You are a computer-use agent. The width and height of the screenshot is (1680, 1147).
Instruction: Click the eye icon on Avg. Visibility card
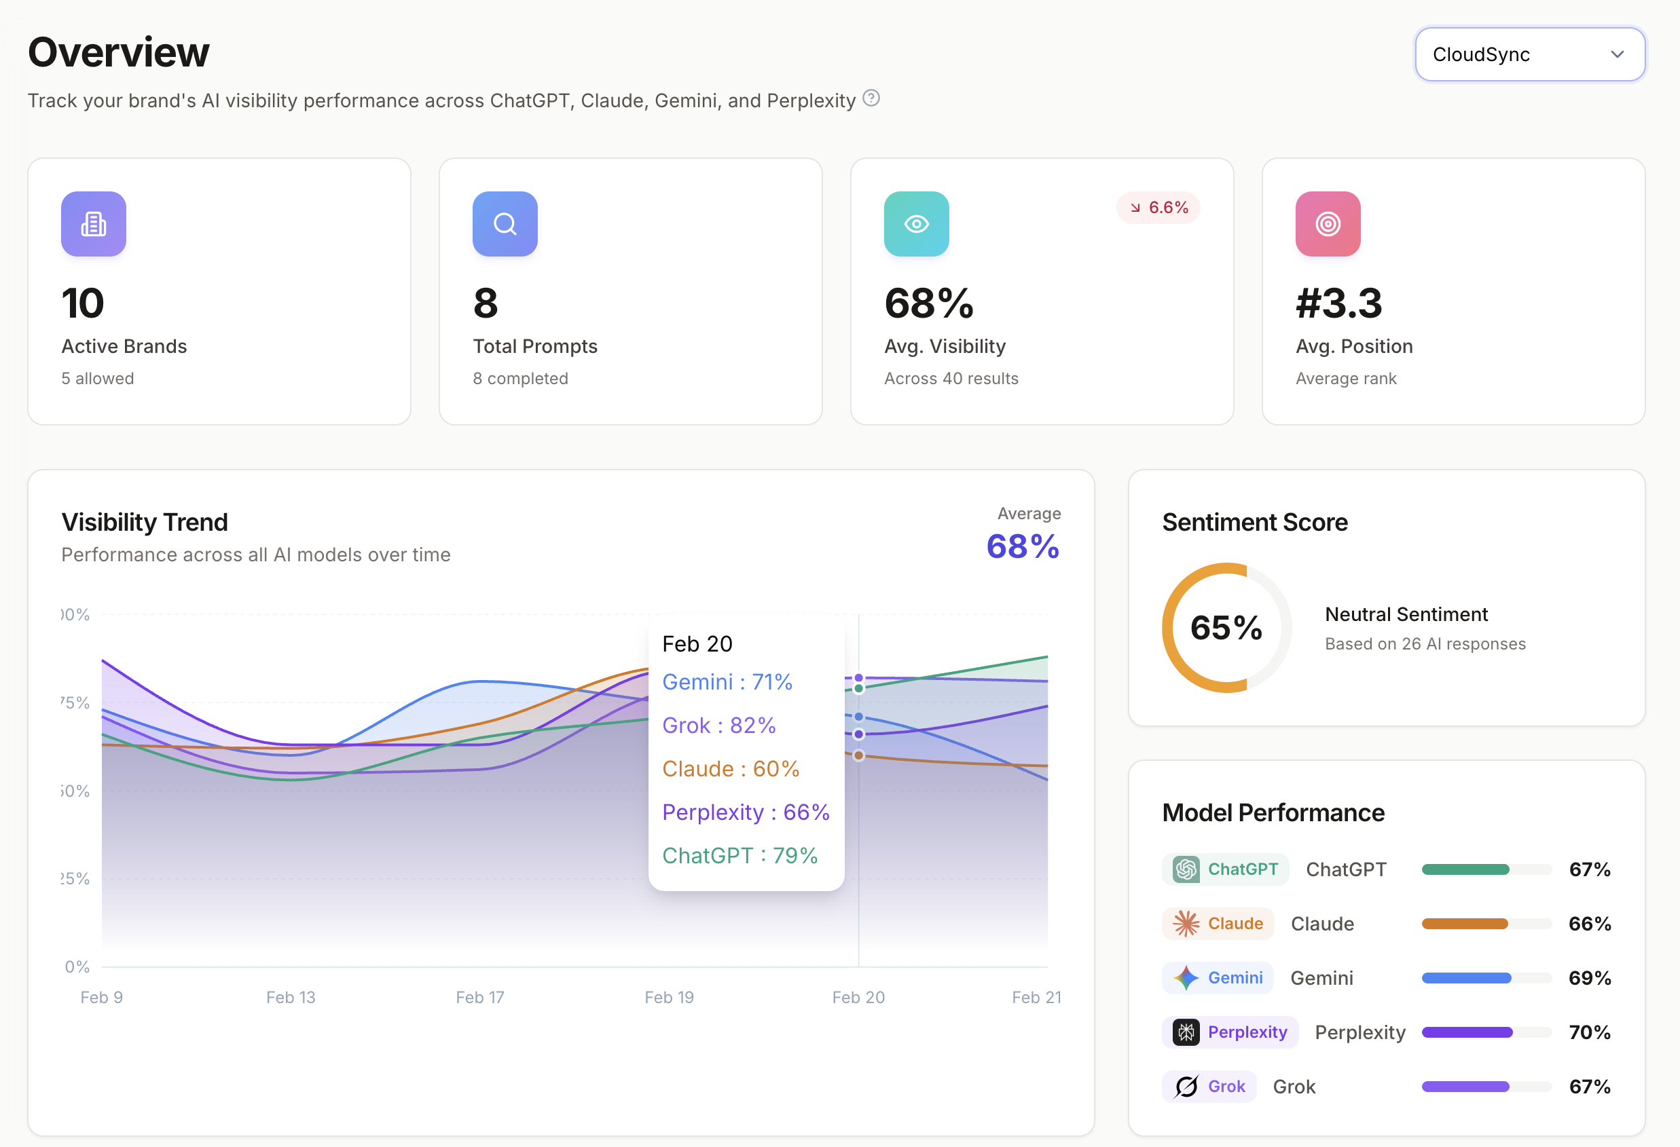click(x=916, y=224)
